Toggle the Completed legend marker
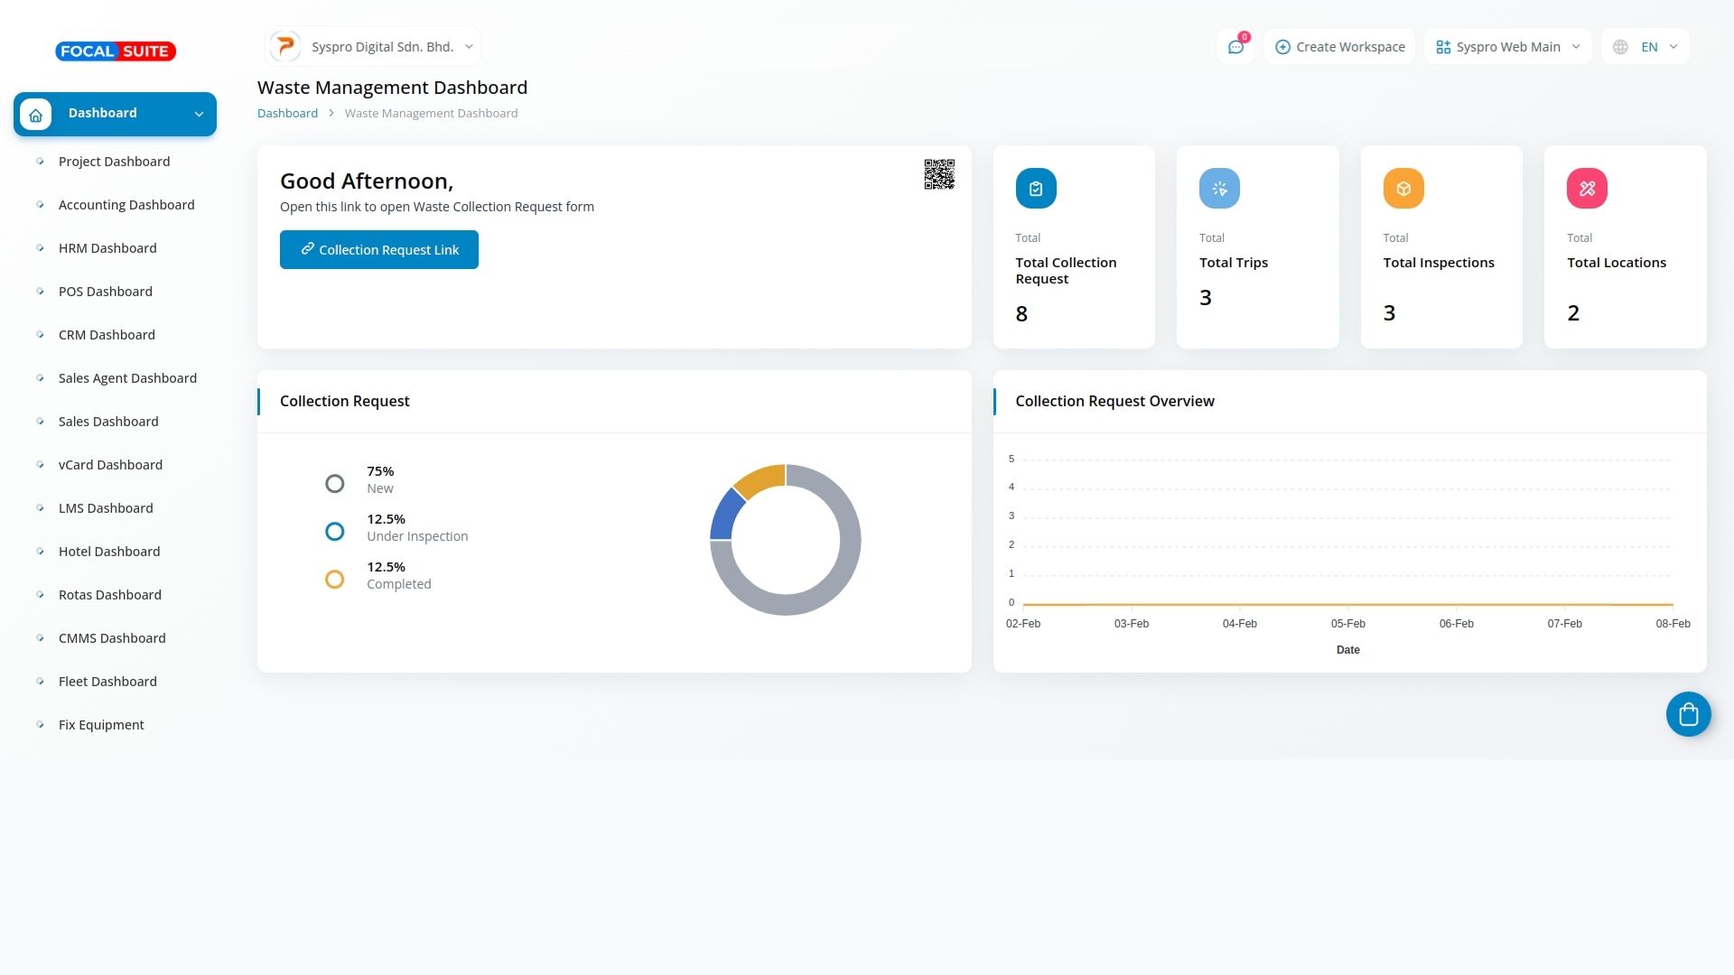This screenshot has width=1734, height=975. click(x=334, y=580)
